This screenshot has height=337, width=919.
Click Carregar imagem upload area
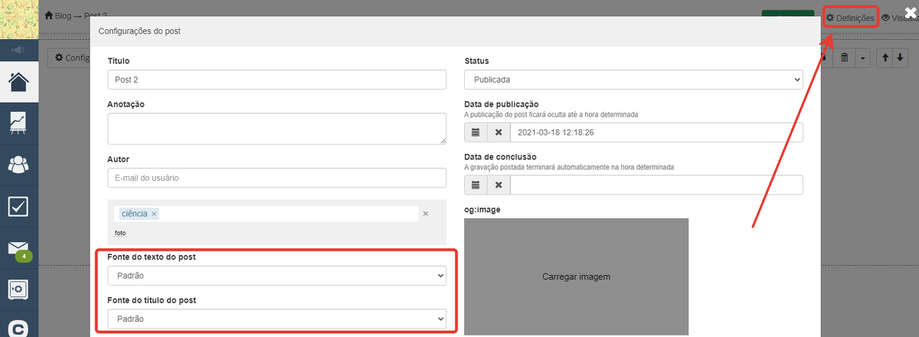[x=576, y=276]
